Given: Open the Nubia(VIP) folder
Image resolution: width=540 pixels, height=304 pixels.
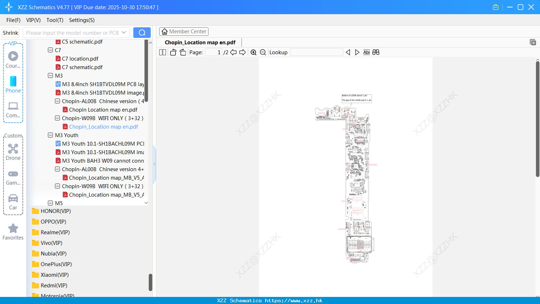Looking at the screenshot, I should point(54,253).
